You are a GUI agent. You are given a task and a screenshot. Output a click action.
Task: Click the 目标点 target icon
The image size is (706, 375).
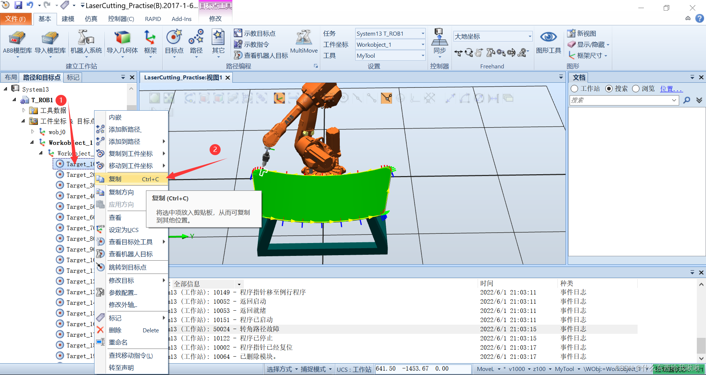174,43
